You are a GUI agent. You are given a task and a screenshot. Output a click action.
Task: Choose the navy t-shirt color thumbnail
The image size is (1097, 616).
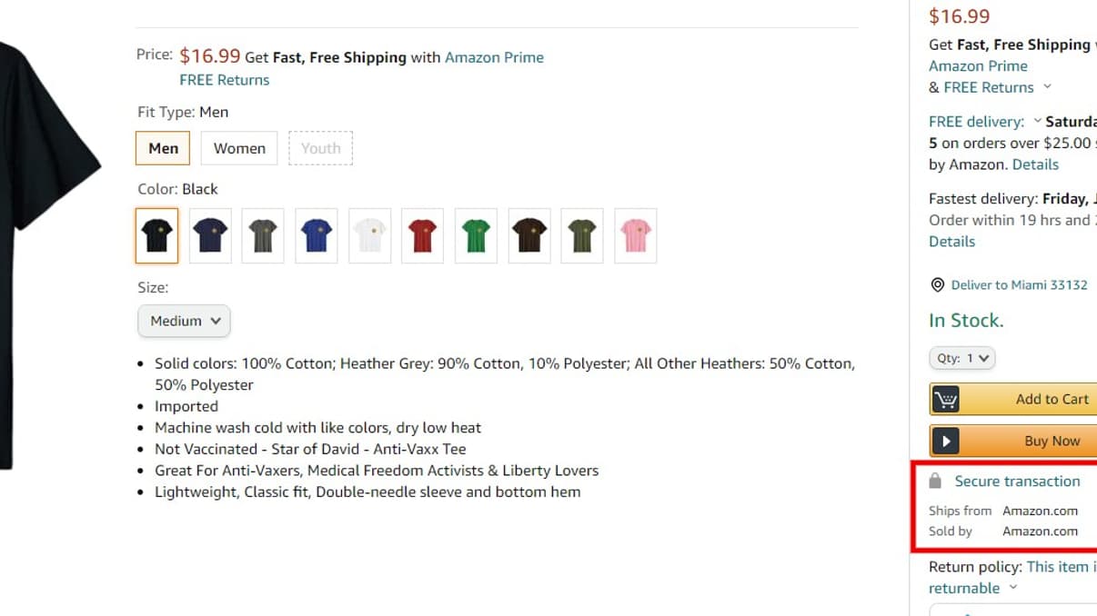point(210,236)
